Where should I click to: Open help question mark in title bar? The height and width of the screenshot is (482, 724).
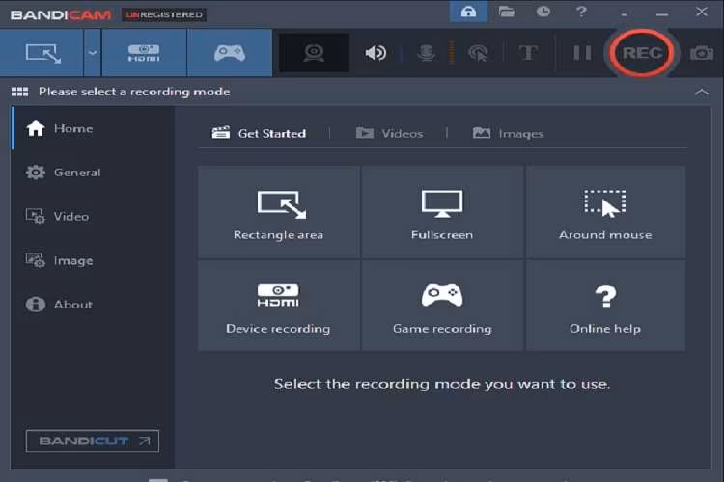[581, 12]
